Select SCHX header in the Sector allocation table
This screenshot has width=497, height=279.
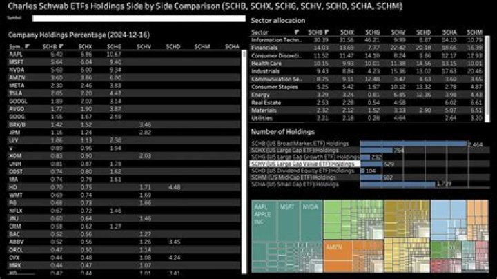click(x=347, y=32)
